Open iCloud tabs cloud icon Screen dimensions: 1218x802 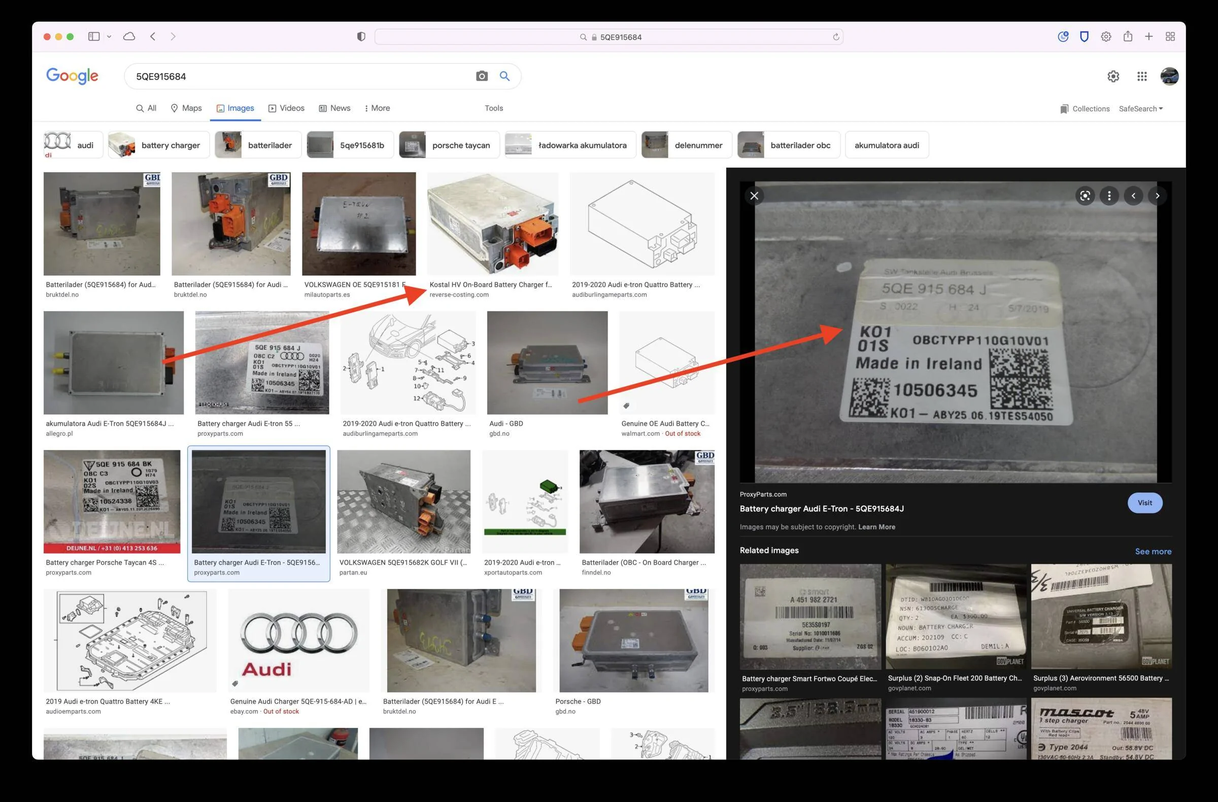[x=129, y=37]
